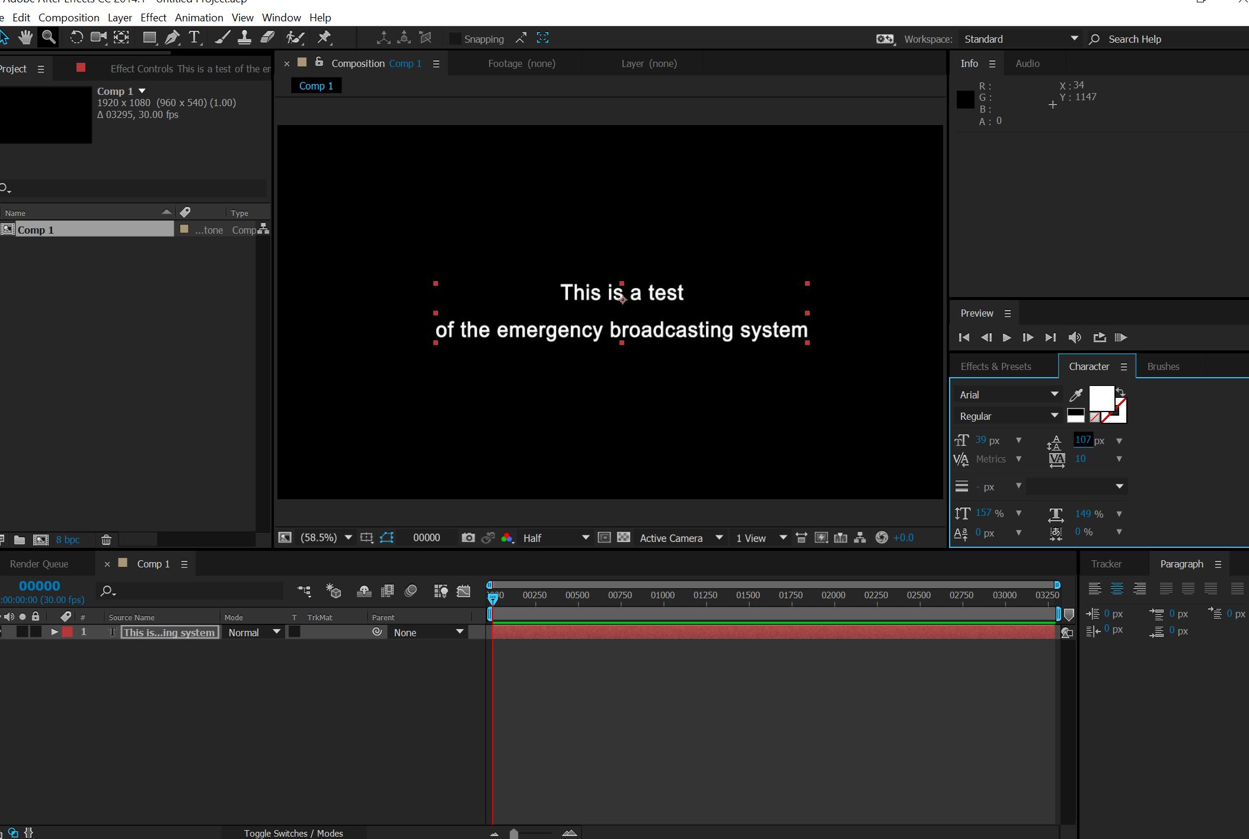
Task: Select the Clone Stamp tool
Action: [244, 38]
